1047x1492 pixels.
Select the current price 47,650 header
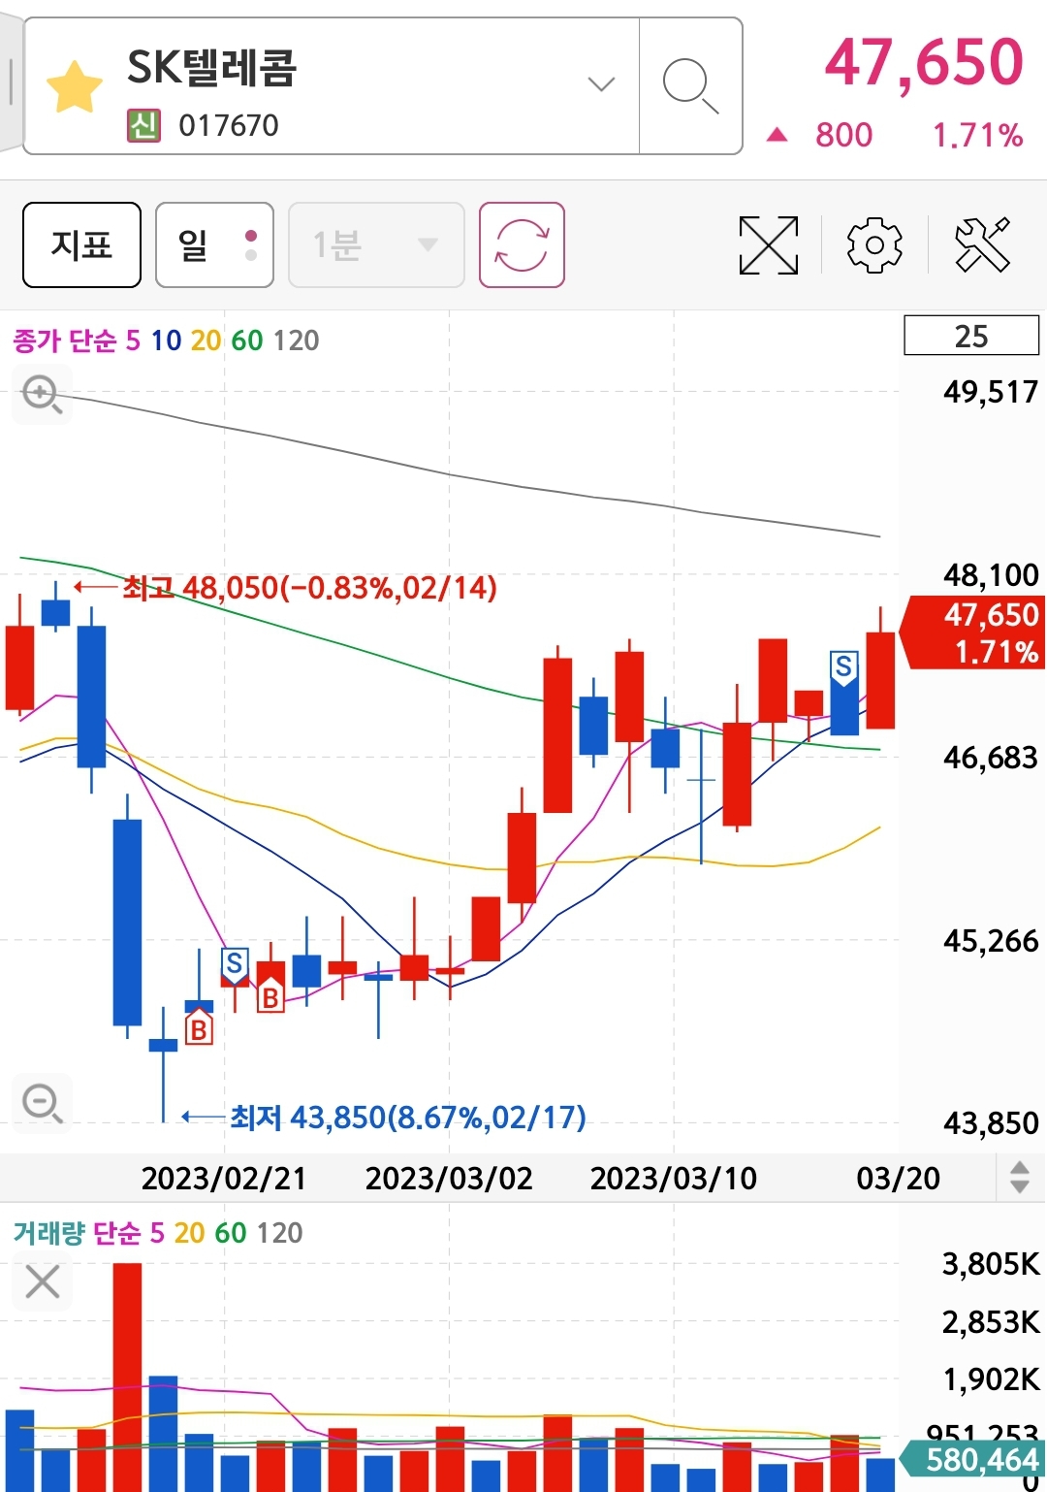coord(924,62)
